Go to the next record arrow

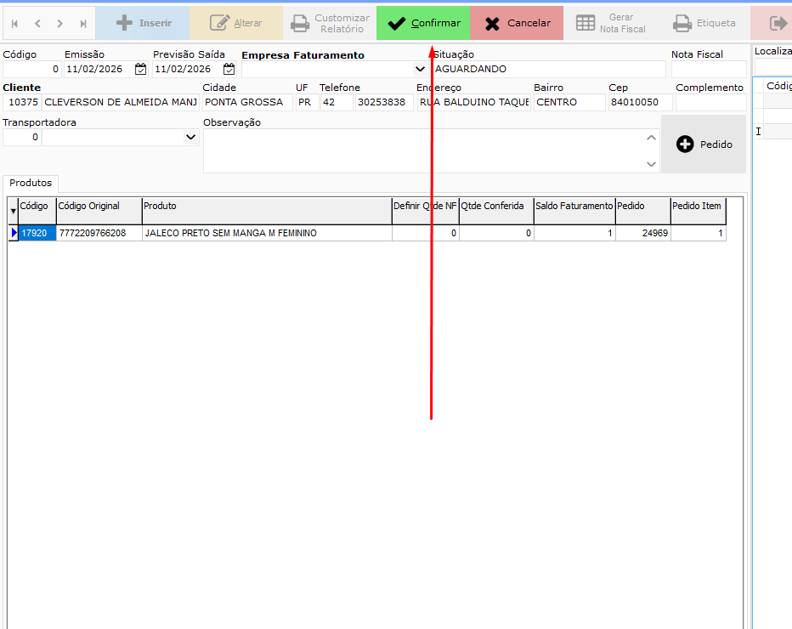(59, 24)
